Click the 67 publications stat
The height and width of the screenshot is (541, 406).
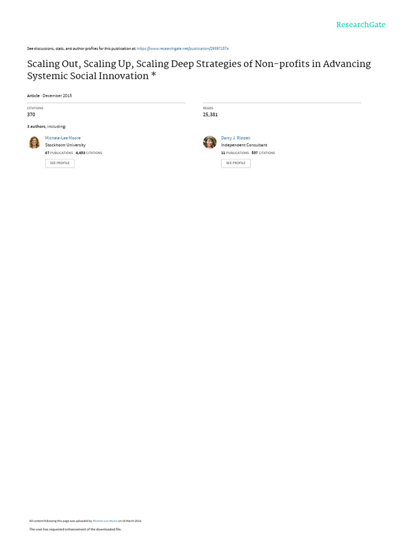pyautogui.click(x=59, y=153)
